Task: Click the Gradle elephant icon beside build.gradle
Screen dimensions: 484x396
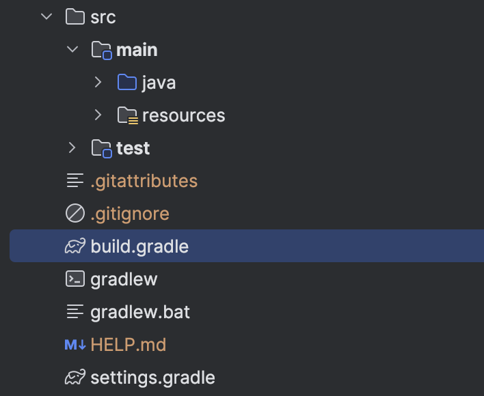Action: point(75,246)
